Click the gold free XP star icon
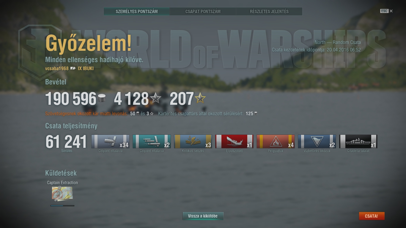The image size is (406, 228). pyautogui.click(x=200, y=98)
